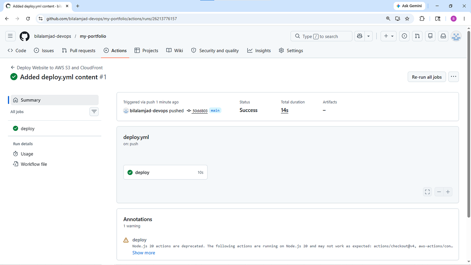This screenshot has width=471, height=265.
Task: Click the browser back arrow
Action: [x=7, y=19]
